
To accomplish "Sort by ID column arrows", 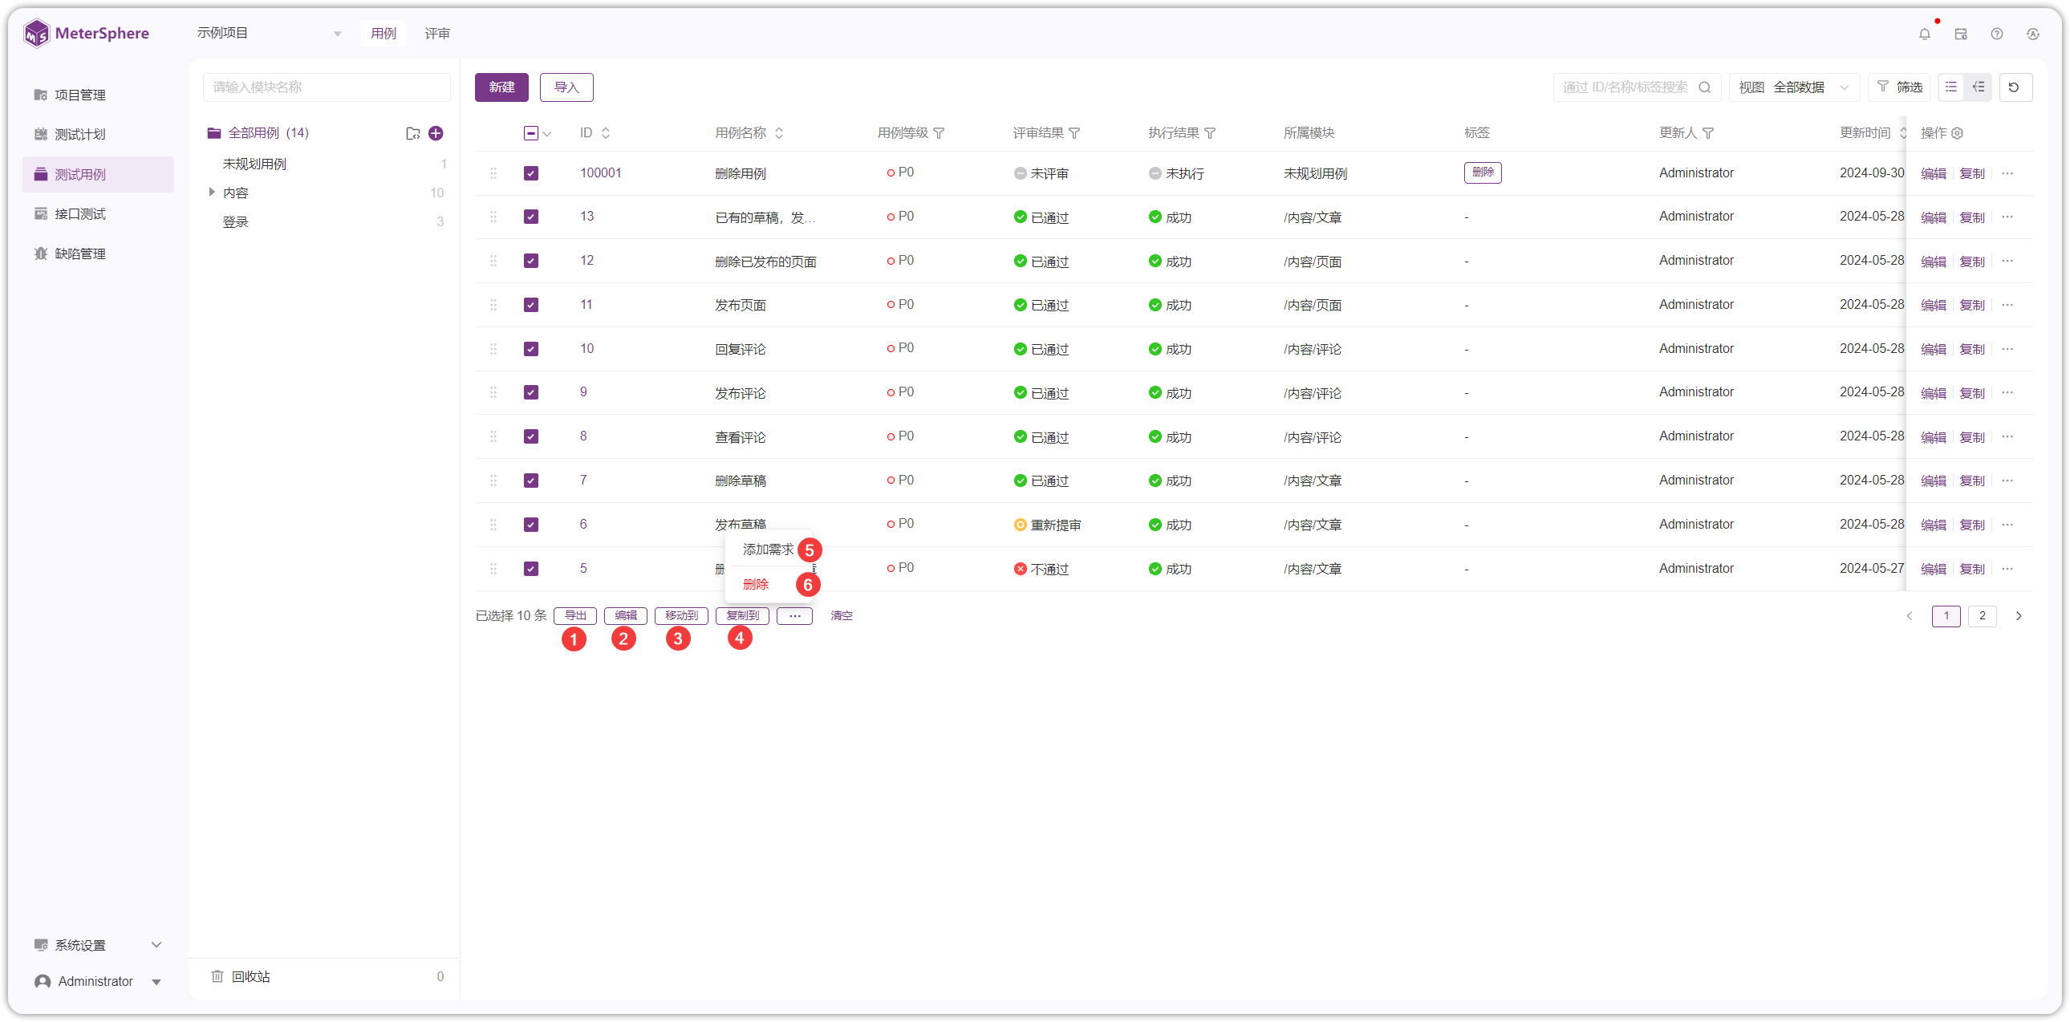I will pos(606,133).
